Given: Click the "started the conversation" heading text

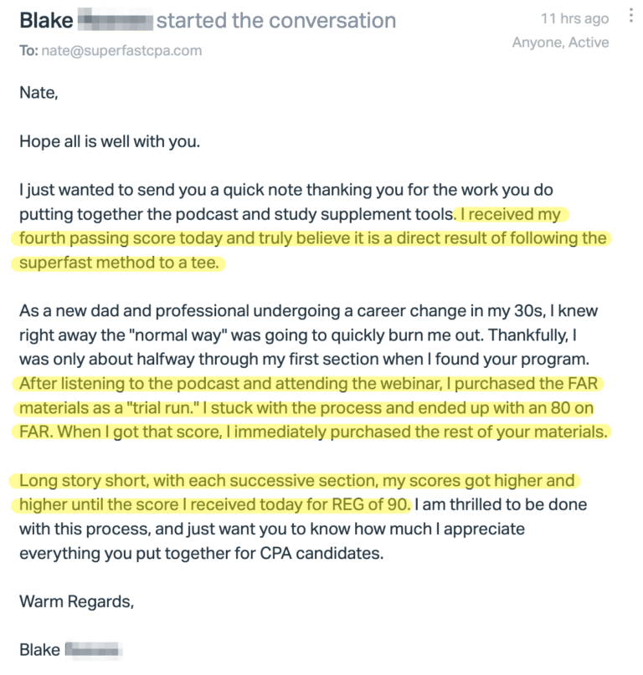Looking at the screenshot, I should tap(276, 19).
